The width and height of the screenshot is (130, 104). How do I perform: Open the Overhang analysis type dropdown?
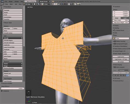pyautogui.click(x=124, y=70)
